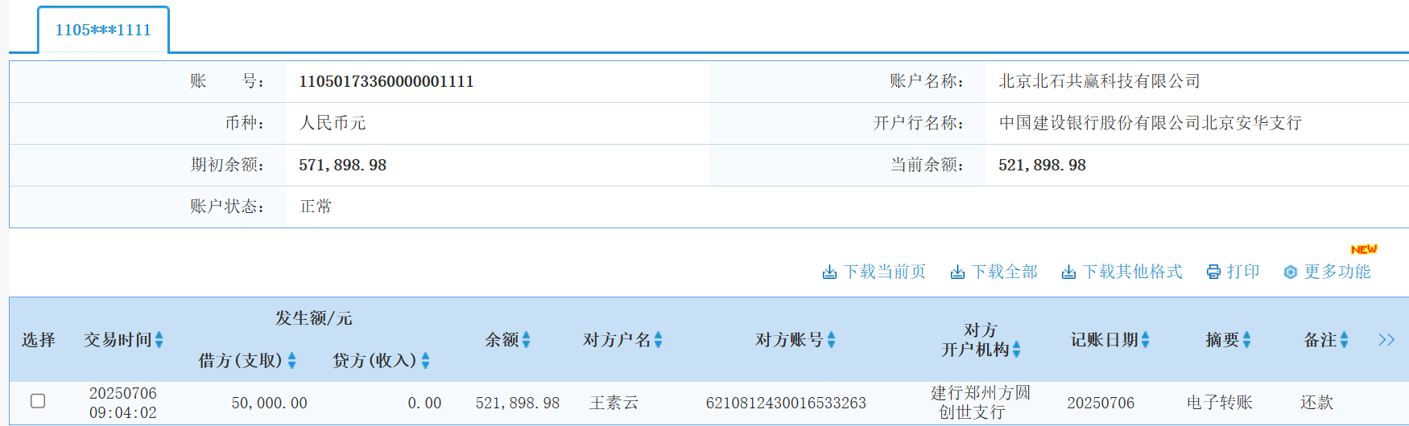Click the hexagon icon beside 更多功能

pyautogui.click(x=1291, y=272)
